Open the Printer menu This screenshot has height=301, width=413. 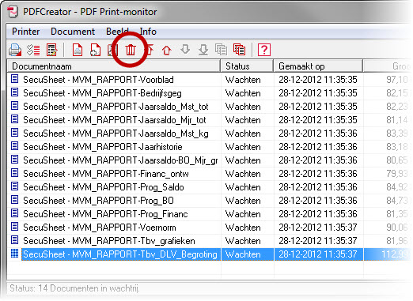[26, 32]
